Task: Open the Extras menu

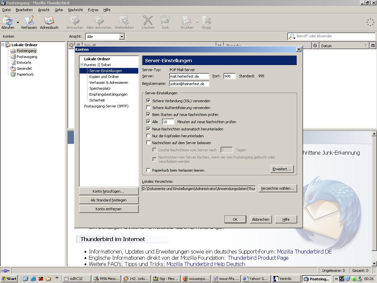Action: click(93, 10)
